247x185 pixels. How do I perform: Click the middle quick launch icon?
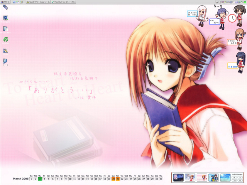18,2
